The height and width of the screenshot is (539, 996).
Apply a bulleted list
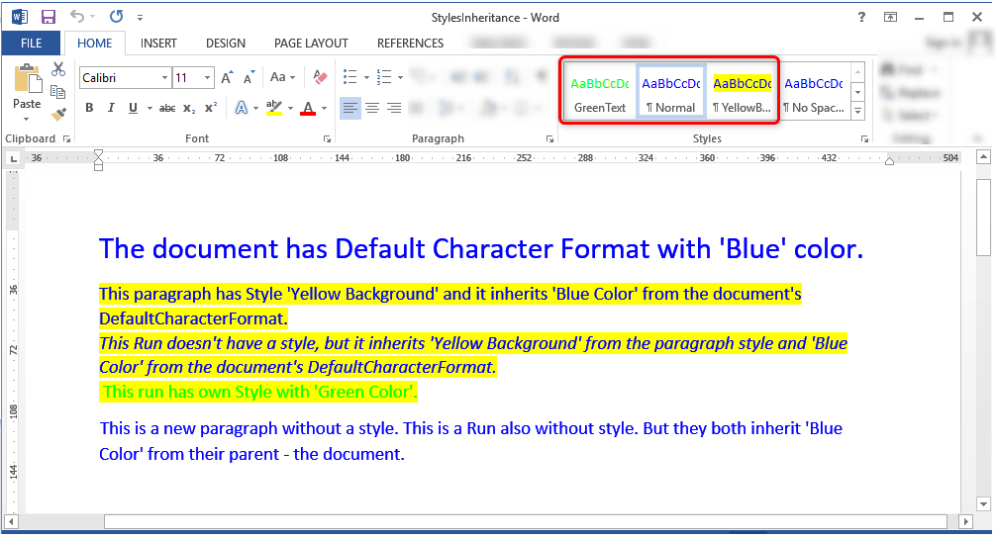348,77
